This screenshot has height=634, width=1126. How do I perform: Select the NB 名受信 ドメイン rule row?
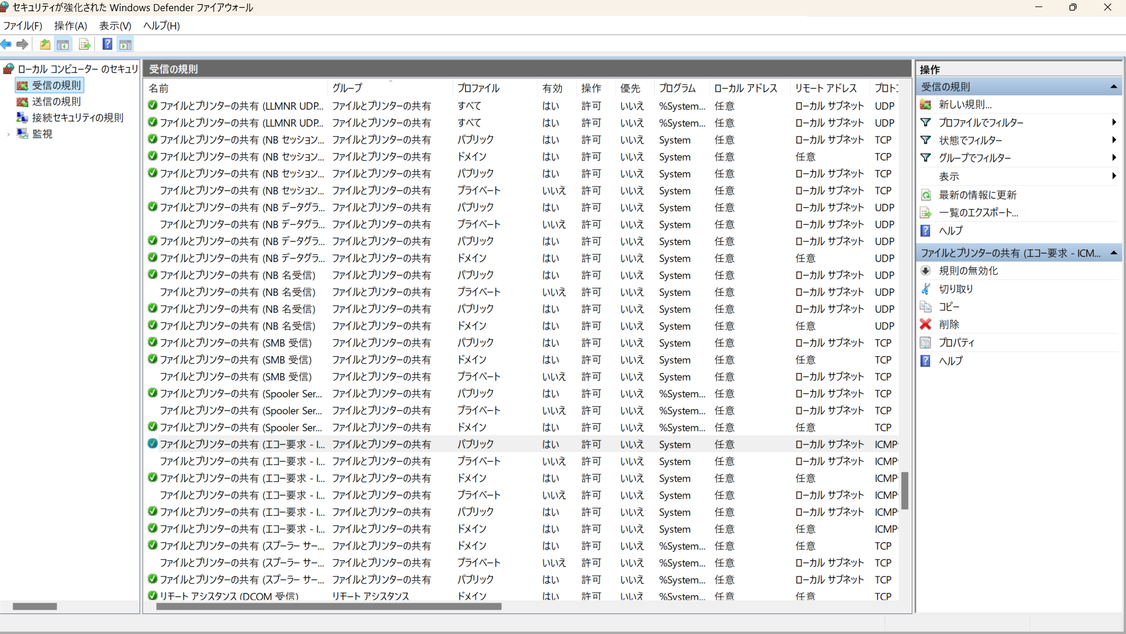(522, 326)
